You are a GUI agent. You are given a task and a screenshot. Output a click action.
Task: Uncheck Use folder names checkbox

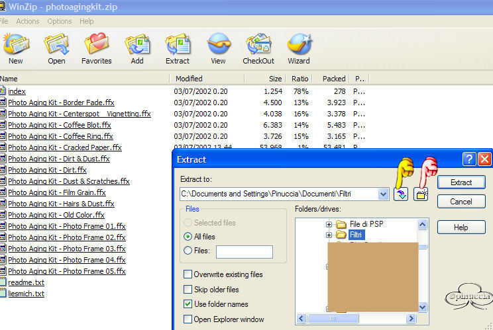[x=188, y=304]
